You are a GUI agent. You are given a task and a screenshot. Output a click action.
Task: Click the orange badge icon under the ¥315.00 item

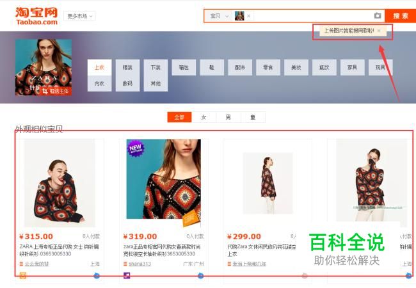[x=23, y=276]
